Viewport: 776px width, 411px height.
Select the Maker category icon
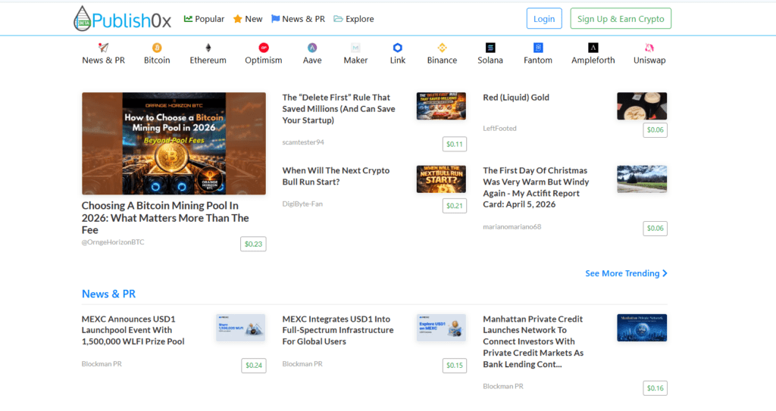(x=355, y=48)
